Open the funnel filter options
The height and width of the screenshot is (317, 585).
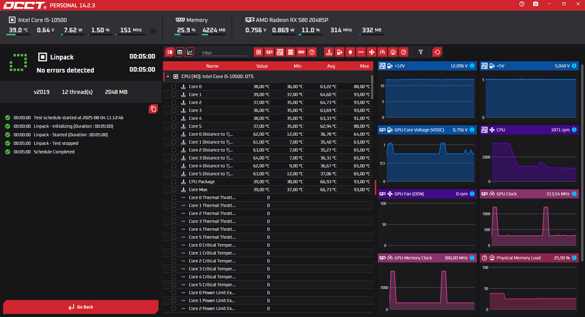coord(421,52)
